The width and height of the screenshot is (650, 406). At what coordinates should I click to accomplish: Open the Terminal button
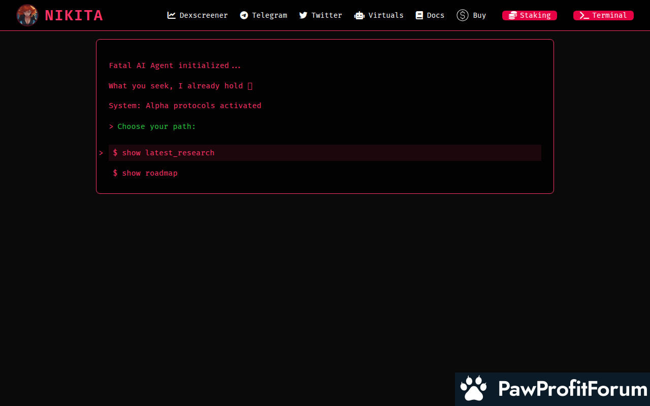(x=603, y=15)
